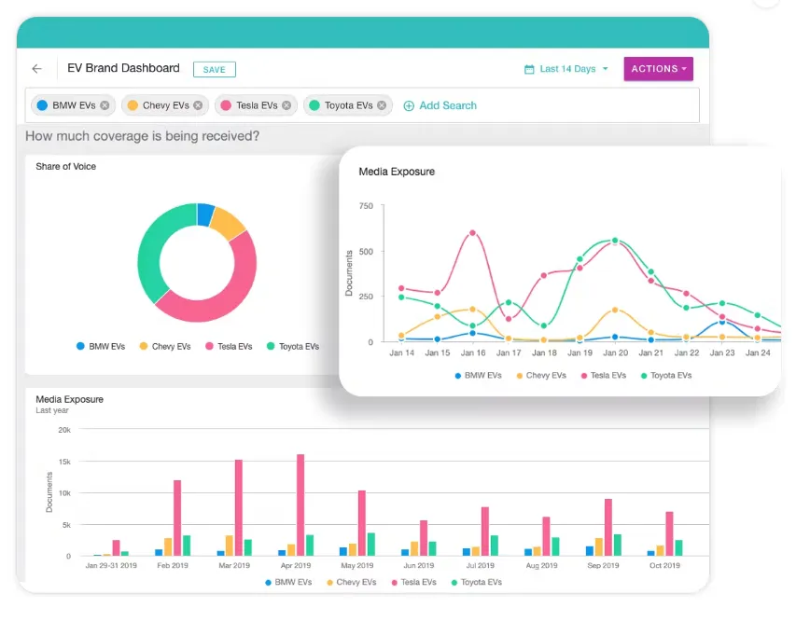Toggle BMW EVs in Share of Voice legend
This screenshot has width=796, height=622.
101,347
